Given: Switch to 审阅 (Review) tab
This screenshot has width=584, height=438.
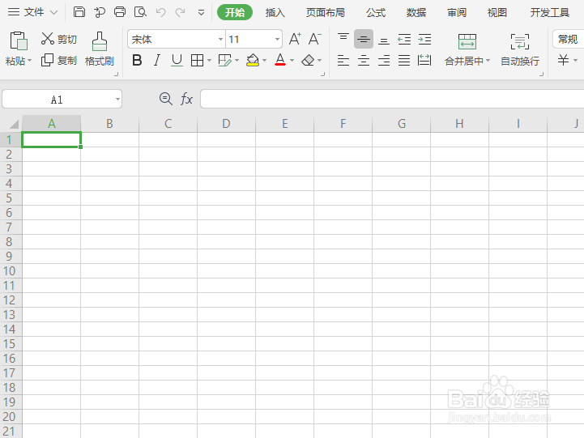Looking at the screenshot, I should pos(457,13).
